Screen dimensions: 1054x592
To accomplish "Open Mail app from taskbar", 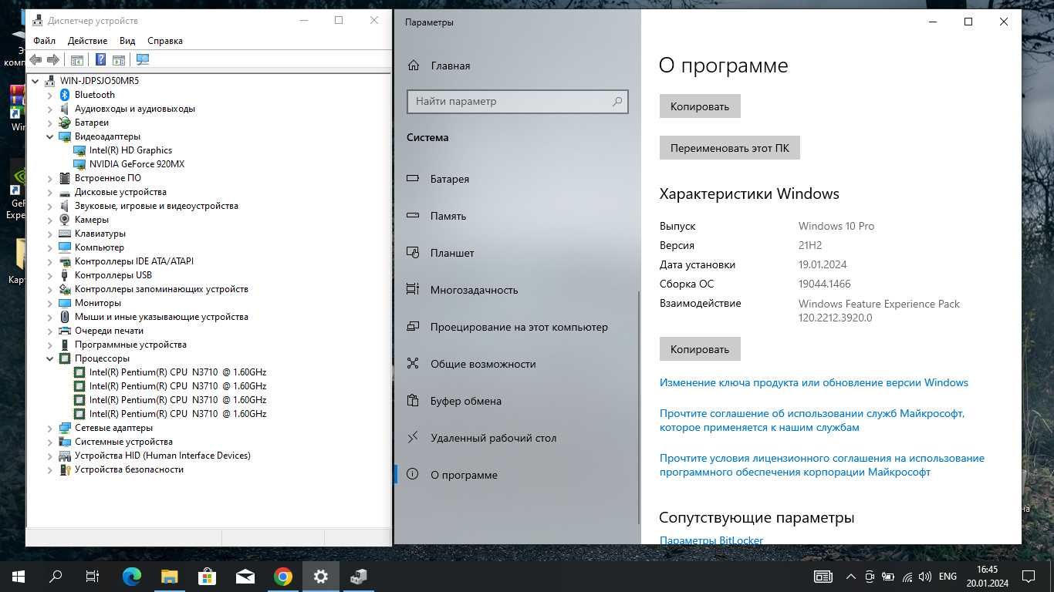I will coord(245,576).
